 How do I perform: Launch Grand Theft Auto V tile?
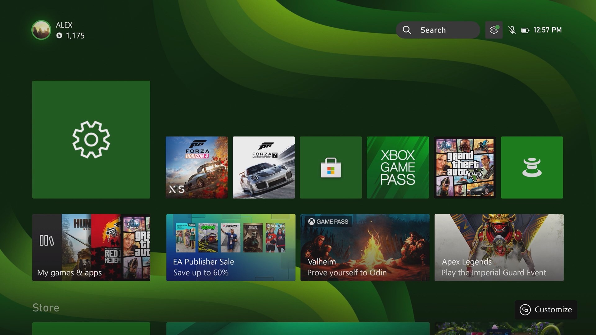click(465, 167)
